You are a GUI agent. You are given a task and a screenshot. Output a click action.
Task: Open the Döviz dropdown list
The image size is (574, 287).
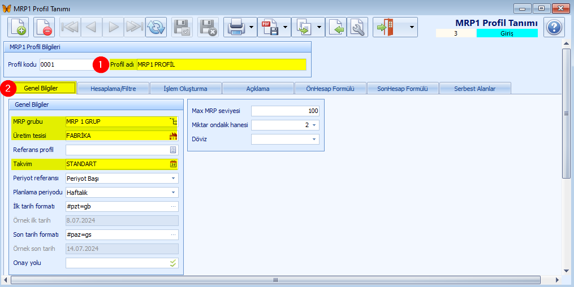(314, 139)
